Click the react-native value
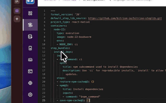This screenshot has width=166, height=103. click(x=81, y=22)
